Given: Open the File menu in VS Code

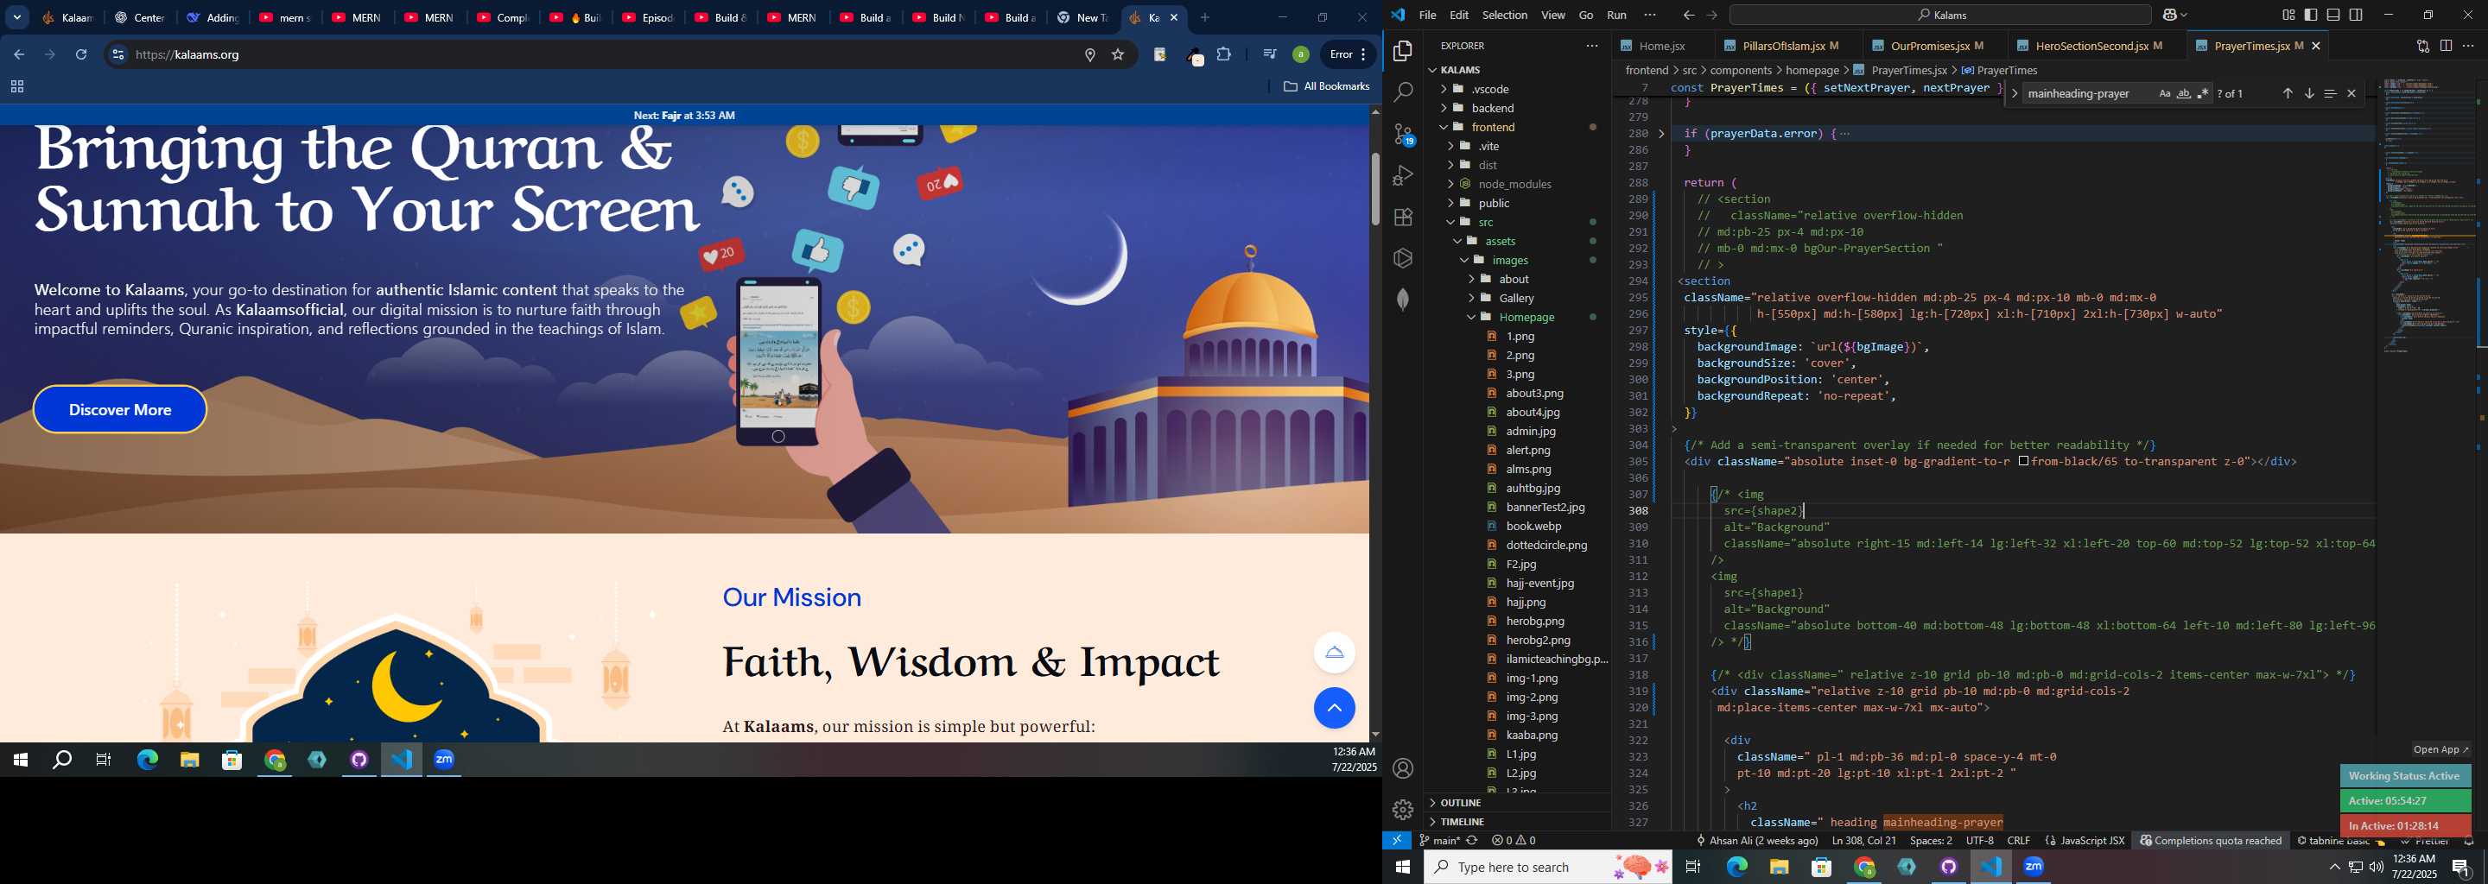Looking at the screenshot, I should 1426,16.
